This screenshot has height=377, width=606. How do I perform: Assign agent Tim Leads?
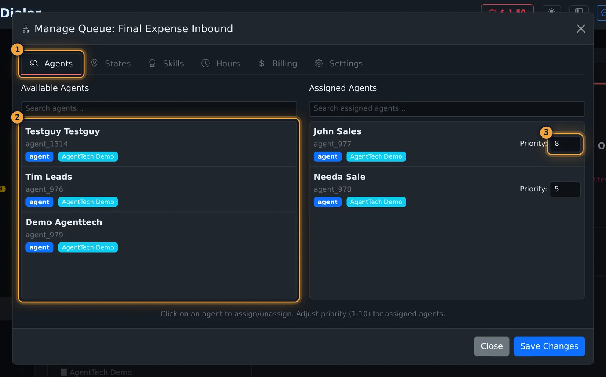tap(159, 189)
